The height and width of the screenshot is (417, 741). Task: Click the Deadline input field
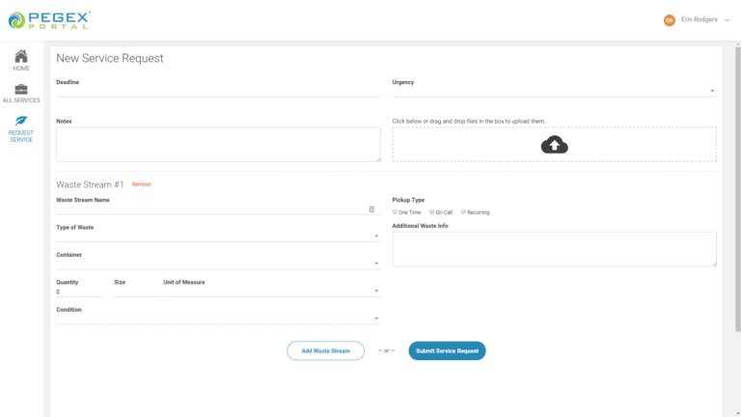pyautogui.click(x=218, y=91)
